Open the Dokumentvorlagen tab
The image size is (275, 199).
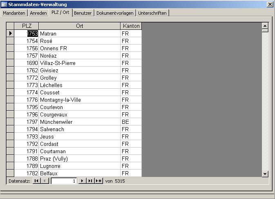tap(115, 13)
